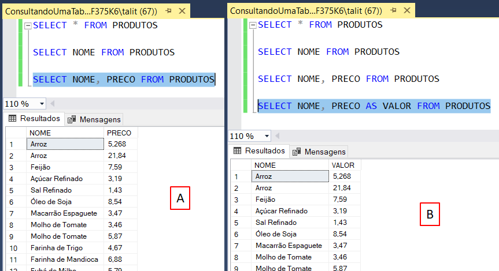
Task: Select the Feijão cell in left results
Action: coord(65,167)
